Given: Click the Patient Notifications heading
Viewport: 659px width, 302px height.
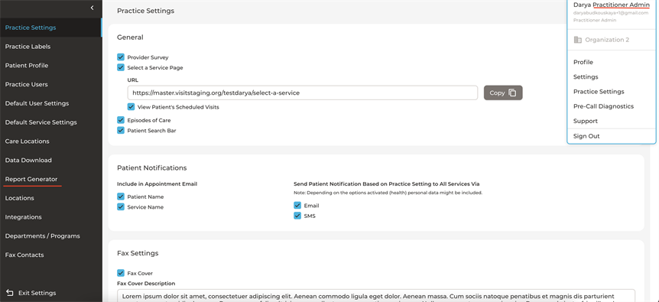Looking at the screenshot, I should point(151,168).
